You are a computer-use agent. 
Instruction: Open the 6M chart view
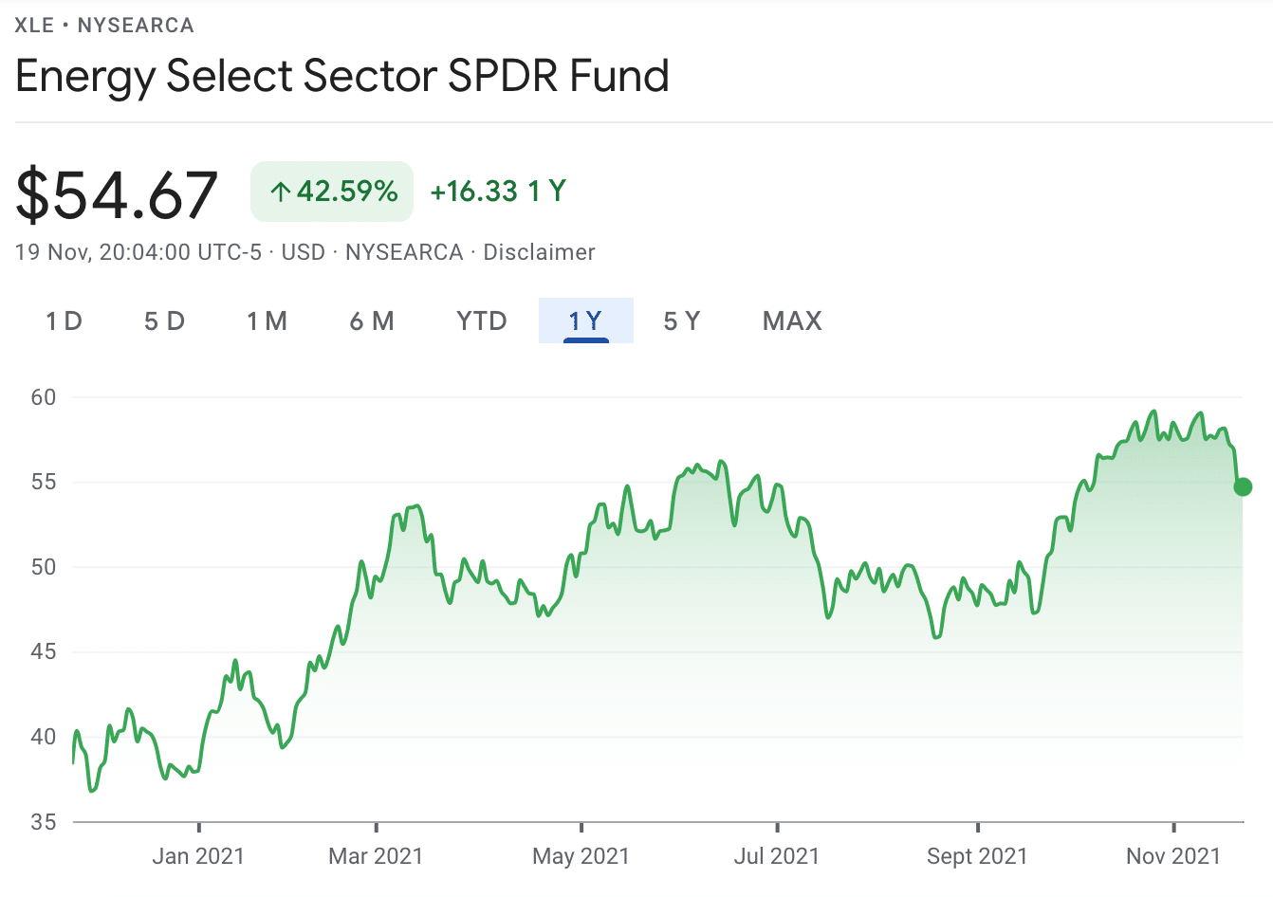tap(372, 321)
